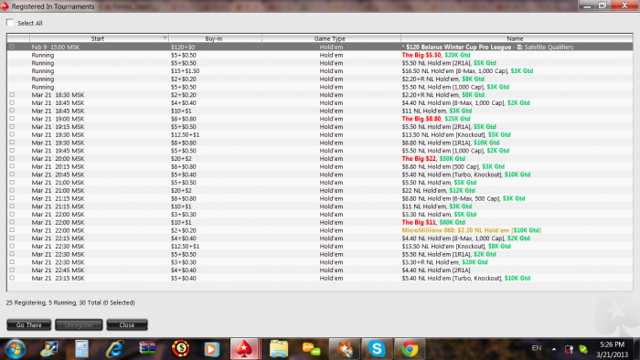This screenshot has width=640, height=360.
Task: Open Skype from the taskbar
Action: (x=377, y=349)
